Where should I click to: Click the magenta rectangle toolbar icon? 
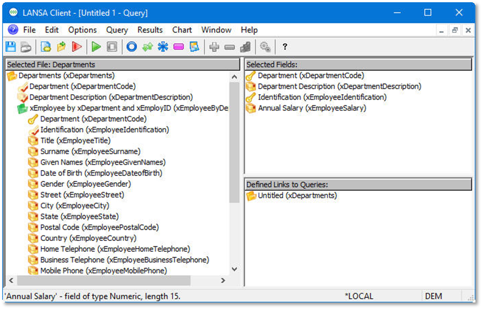point(179,47)
